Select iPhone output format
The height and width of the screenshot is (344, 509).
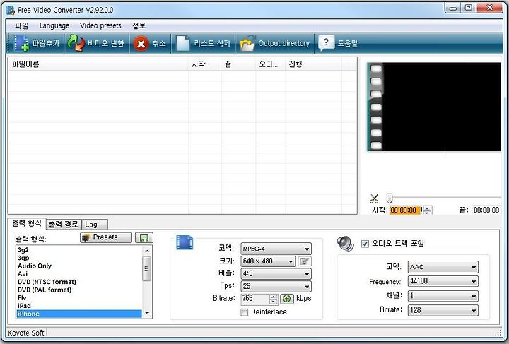point(79,314)
